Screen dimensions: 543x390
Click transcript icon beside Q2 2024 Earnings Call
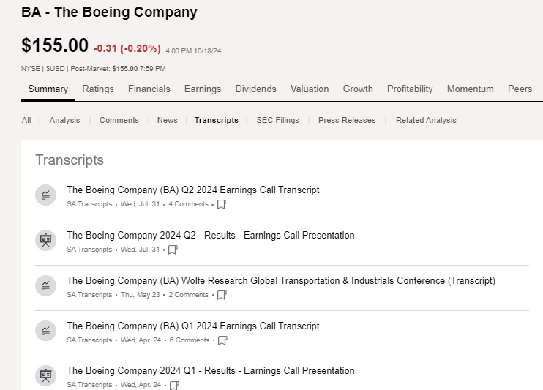pos(45,195)
